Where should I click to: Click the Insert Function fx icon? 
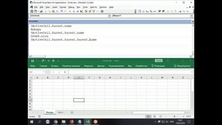(x=65, y=72)
